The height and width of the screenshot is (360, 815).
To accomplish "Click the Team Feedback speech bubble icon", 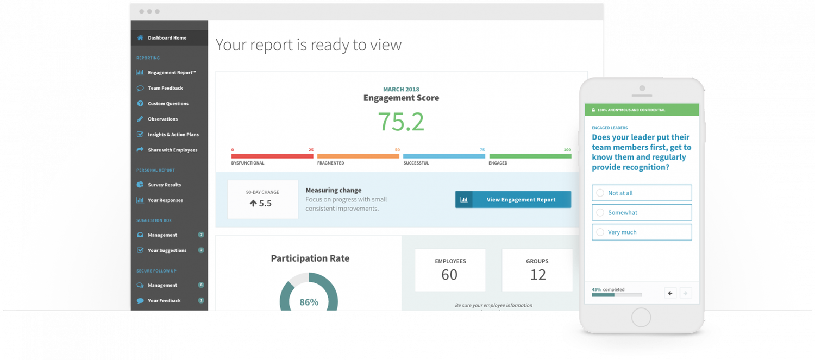I will point(140,88).
